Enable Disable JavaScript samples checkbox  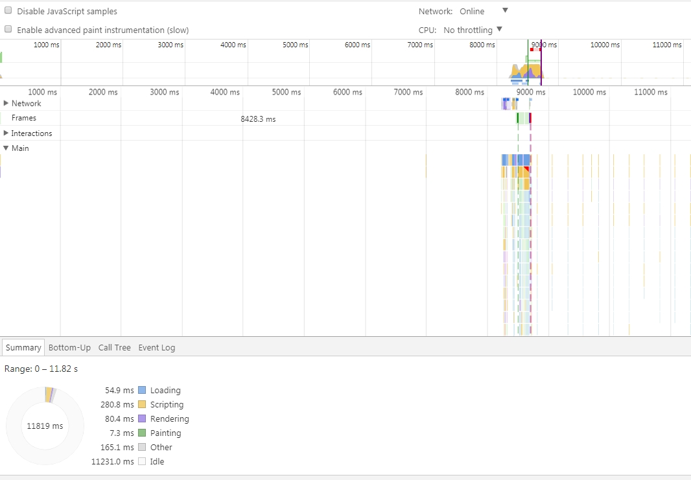8,11
